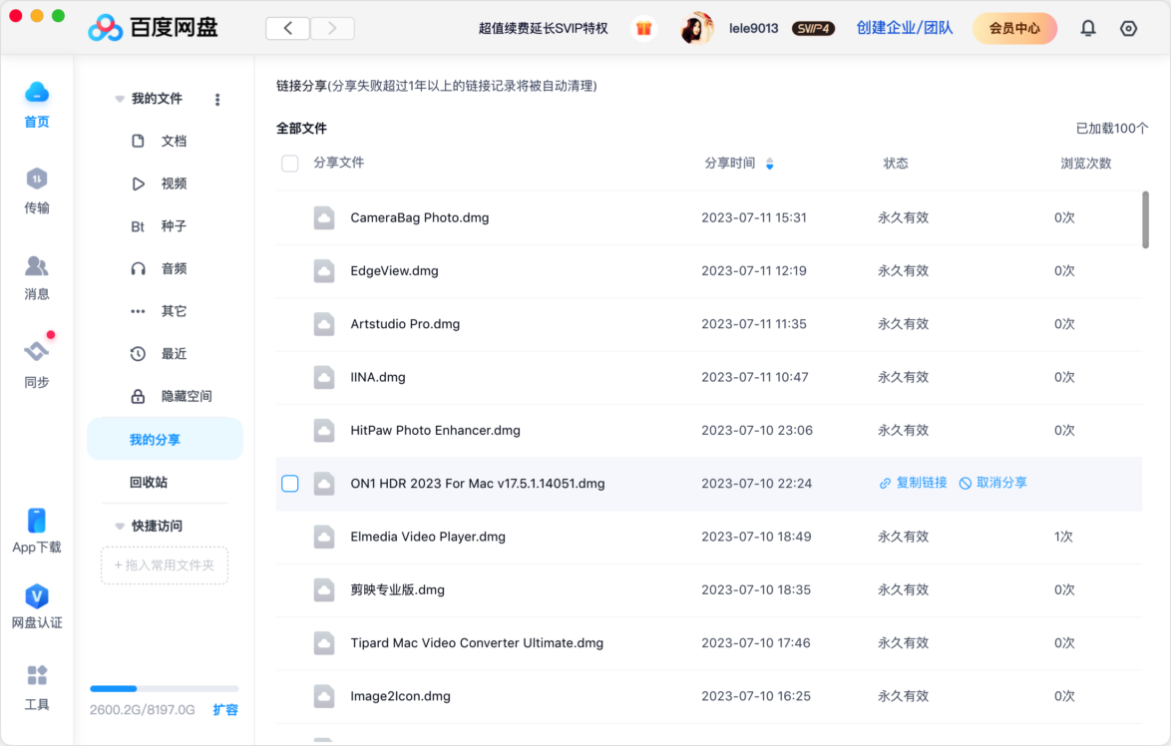Click 取消分享 for ON1 HDR file
Viewport: 1171px width, 746px height.
pos(992,483)
